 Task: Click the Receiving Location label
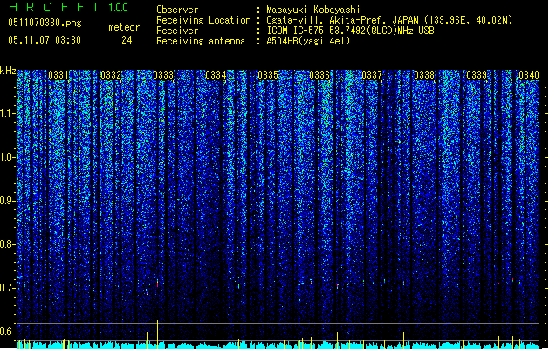(203, 20)
